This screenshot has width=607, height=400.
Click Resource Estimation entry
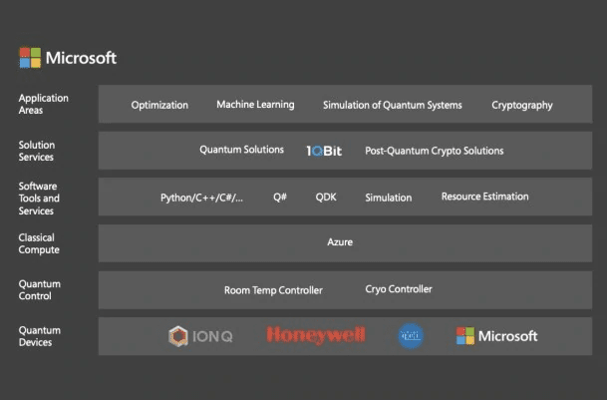click(485, 197)
